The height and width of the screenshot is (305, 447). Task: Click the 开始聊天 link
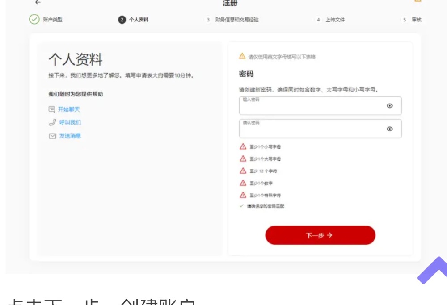(x=69, y=109)
